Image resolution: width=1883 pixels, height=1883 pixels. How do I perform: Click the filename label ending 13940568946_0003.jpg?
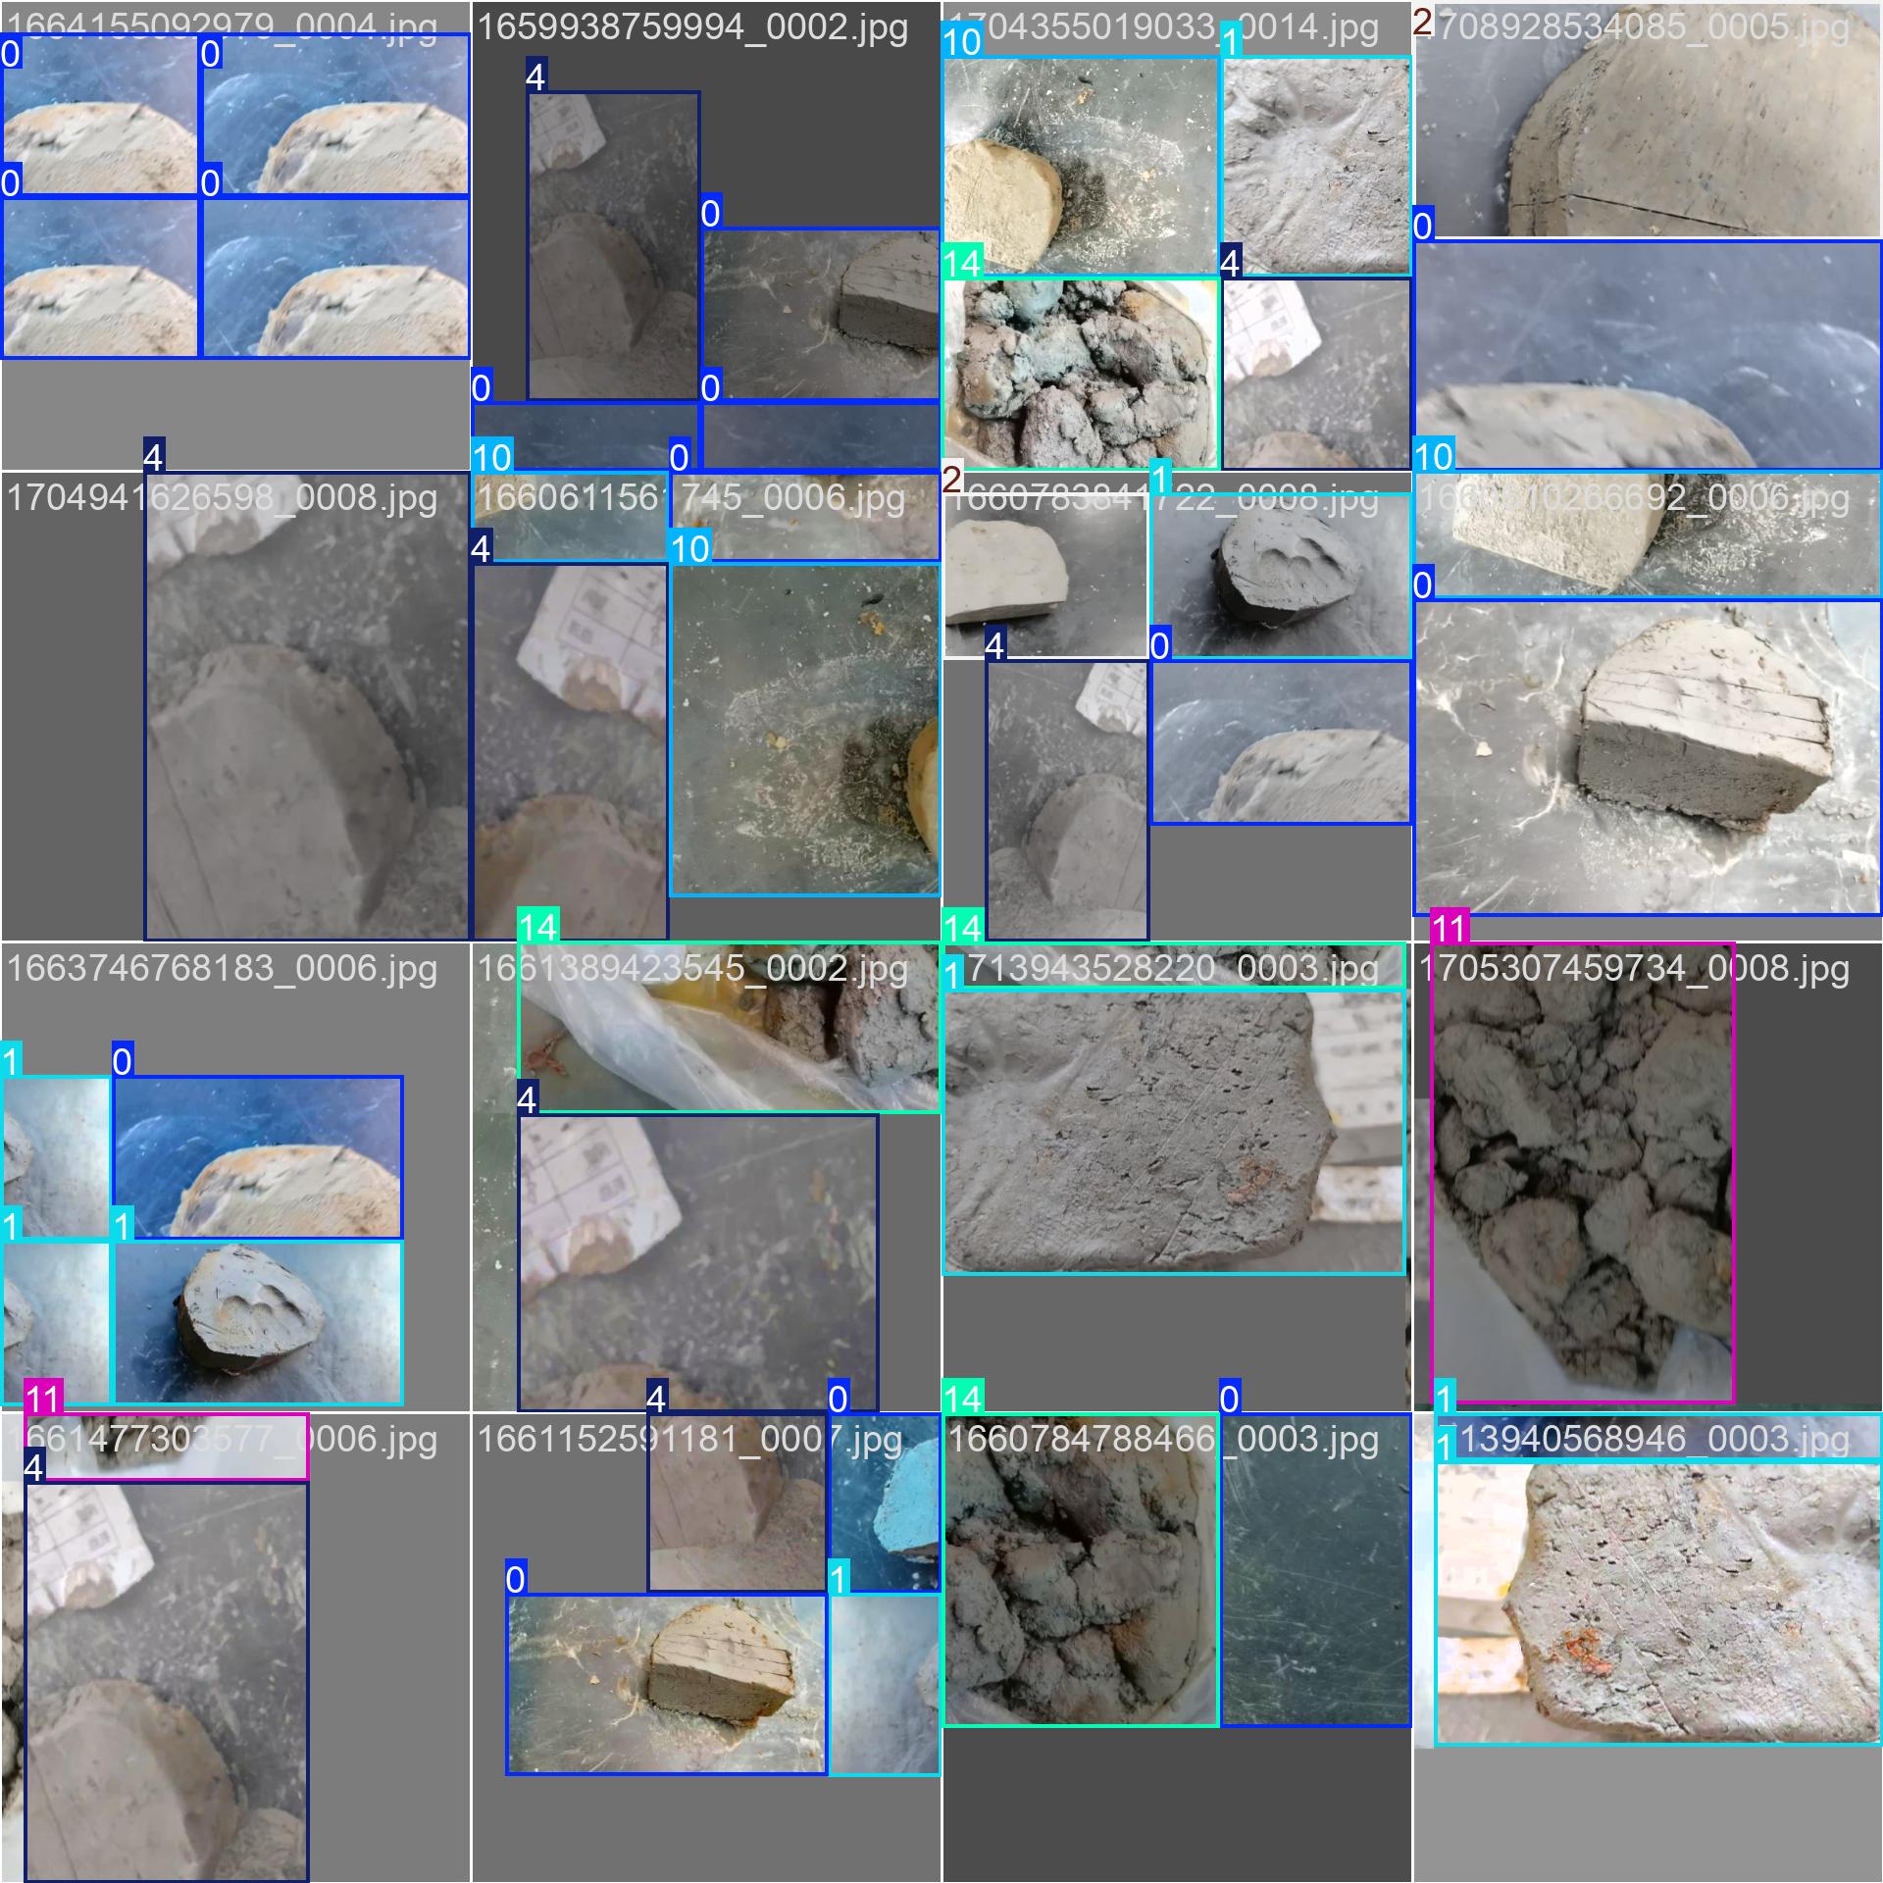(x=1654, y=1439)
